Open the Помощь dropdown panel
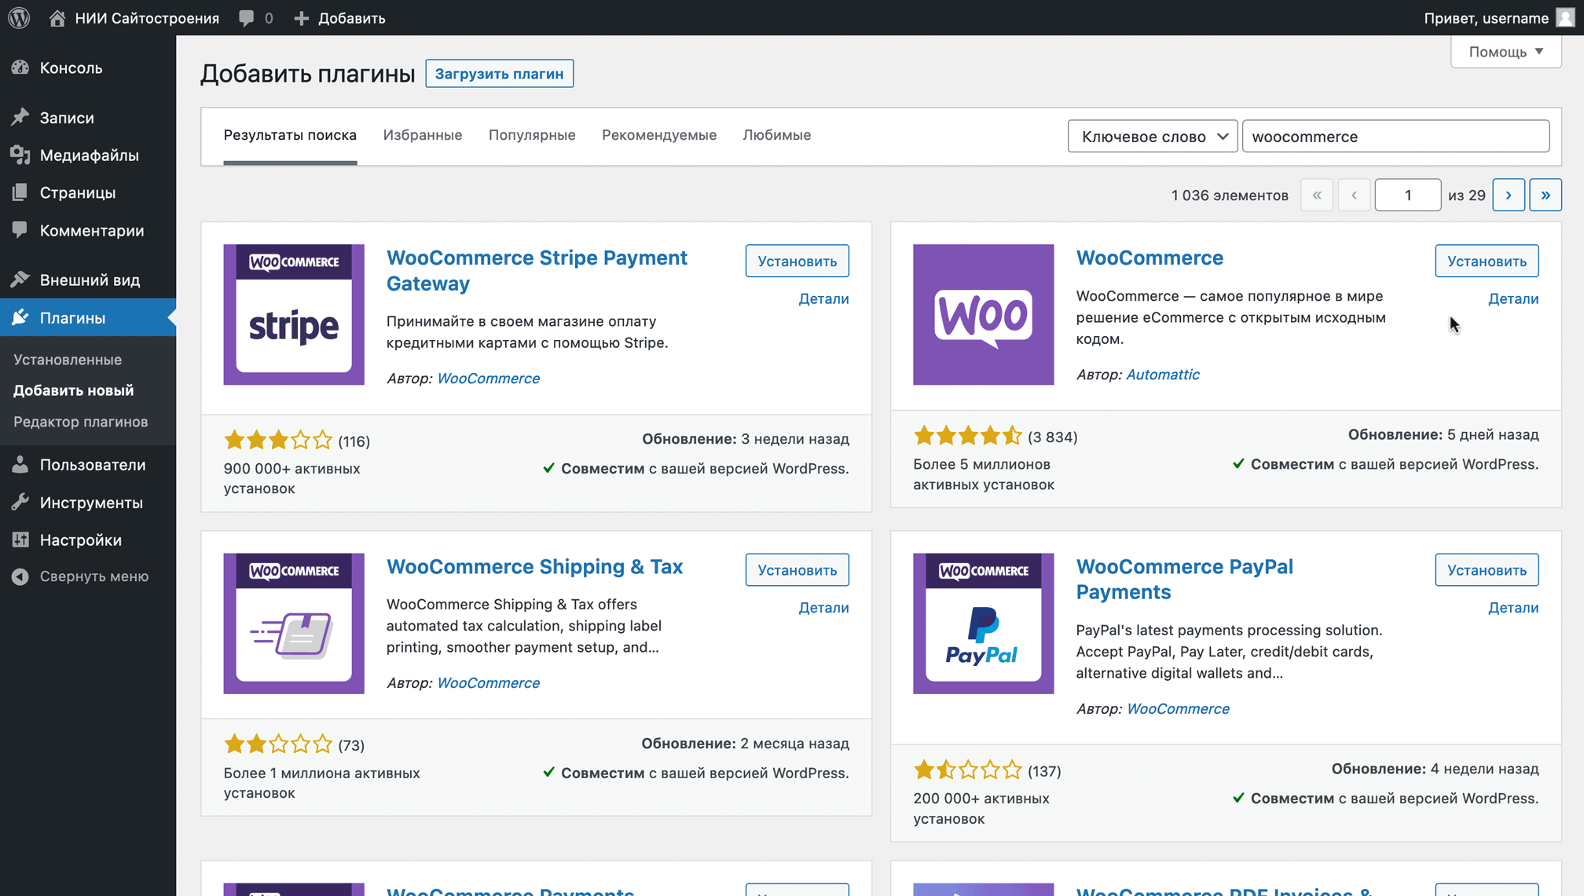 pyautogui.click(x=1505, y=51)
